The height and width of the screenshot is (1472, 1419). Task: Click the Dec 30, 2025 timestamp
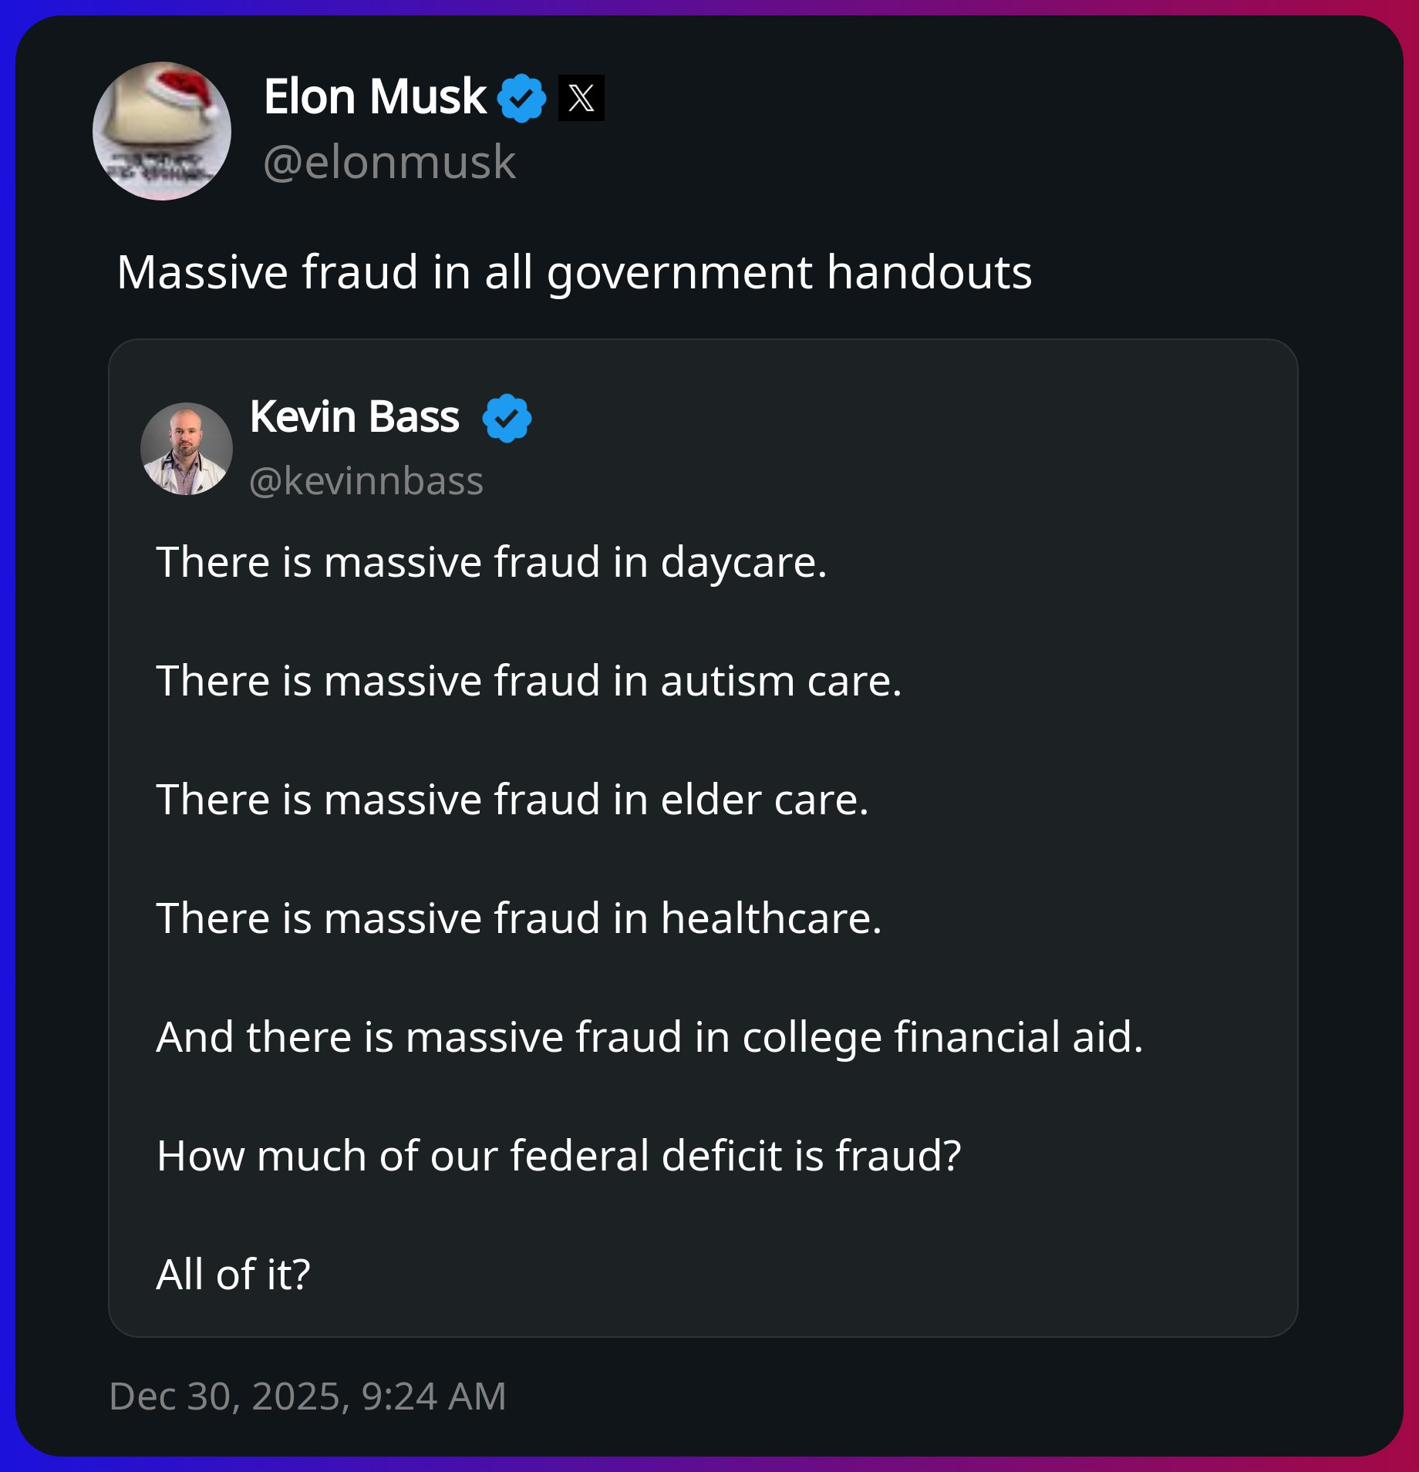(308, 1396)
